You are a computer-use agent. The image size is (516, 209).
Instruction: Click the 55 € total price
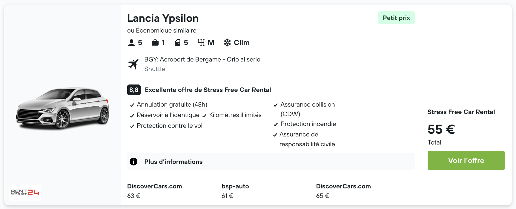(x=441, y=130)
